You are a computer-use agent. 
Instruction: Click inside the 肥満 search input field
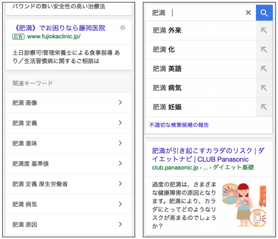point(195,13)
